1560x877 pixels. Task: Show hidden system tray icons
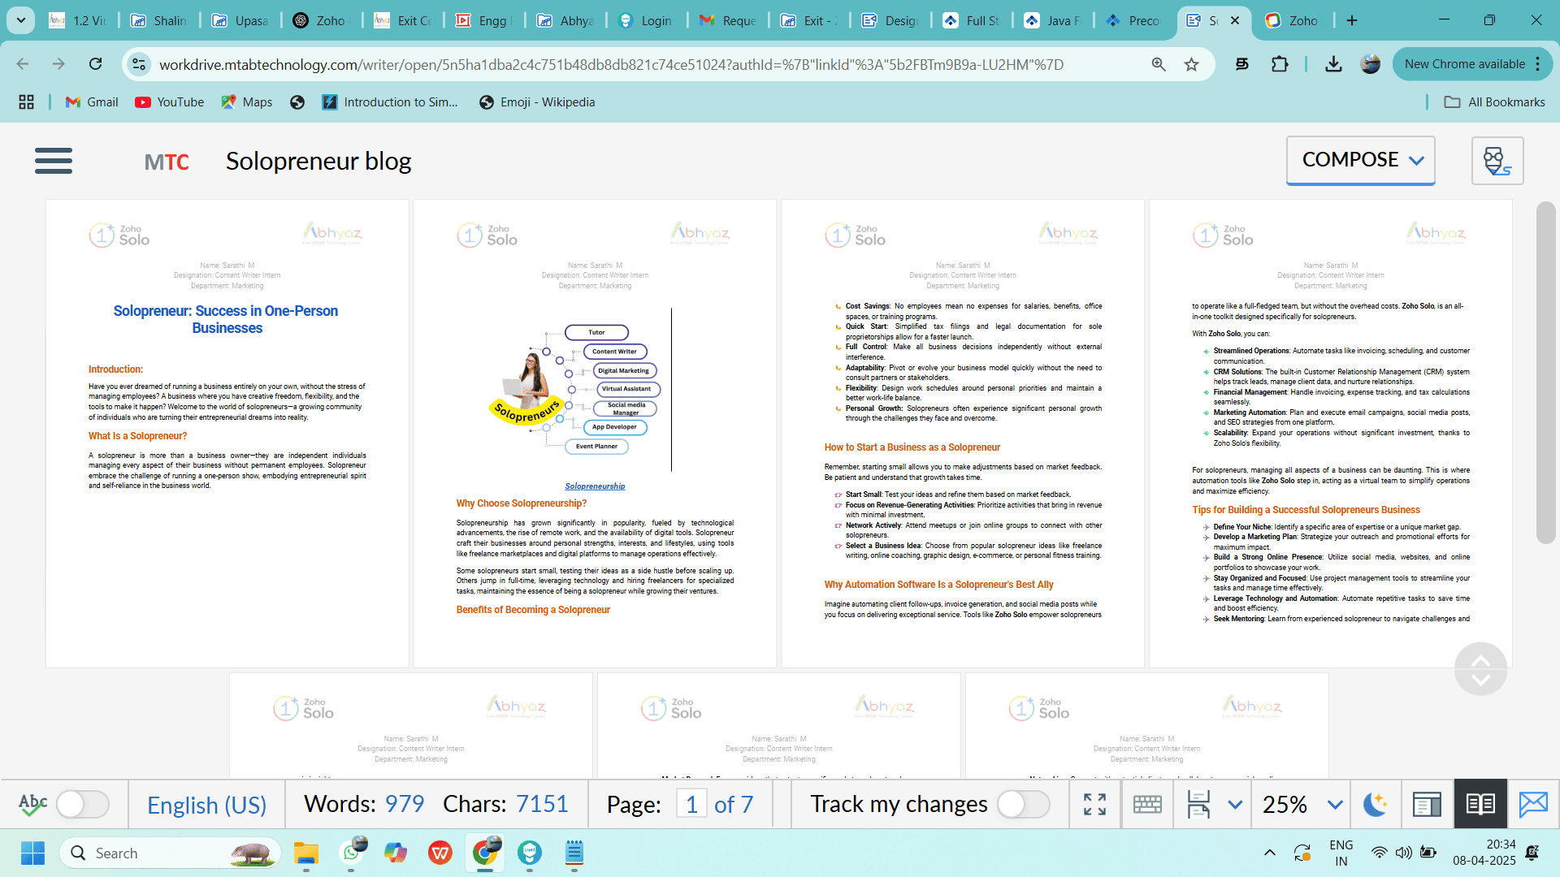point(1269,853)
